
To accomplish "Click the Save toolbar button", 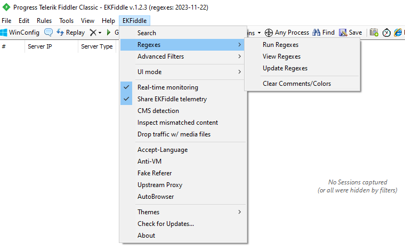I will tap(351, 33).
